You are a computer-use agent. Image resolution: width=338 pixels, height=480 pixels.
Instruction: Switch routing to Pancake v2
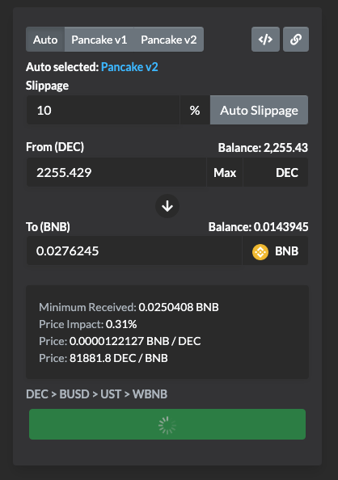169,40
